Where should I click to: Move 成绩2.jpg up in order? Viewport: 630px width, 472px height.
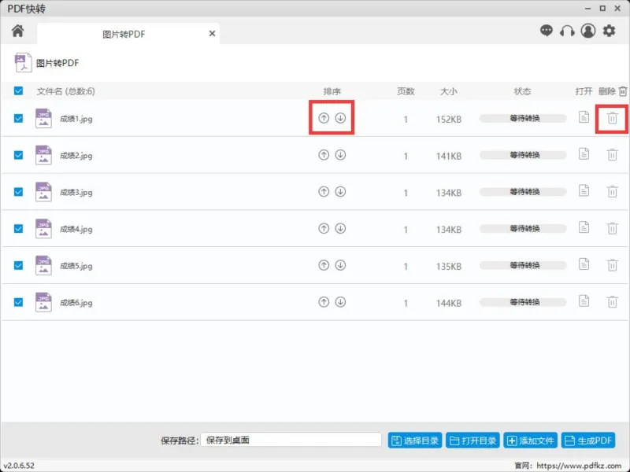324,155
